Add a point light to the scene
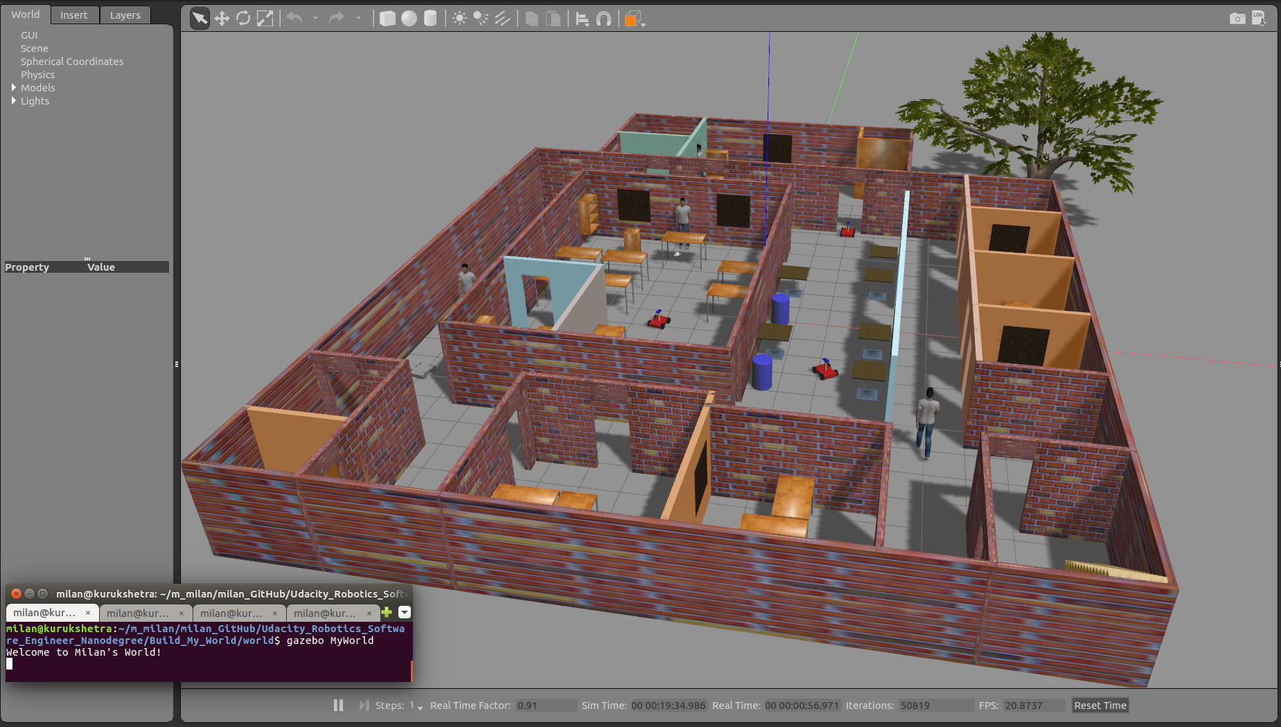This screenshot has height=727, width=1281. click(x=459, y=19)
